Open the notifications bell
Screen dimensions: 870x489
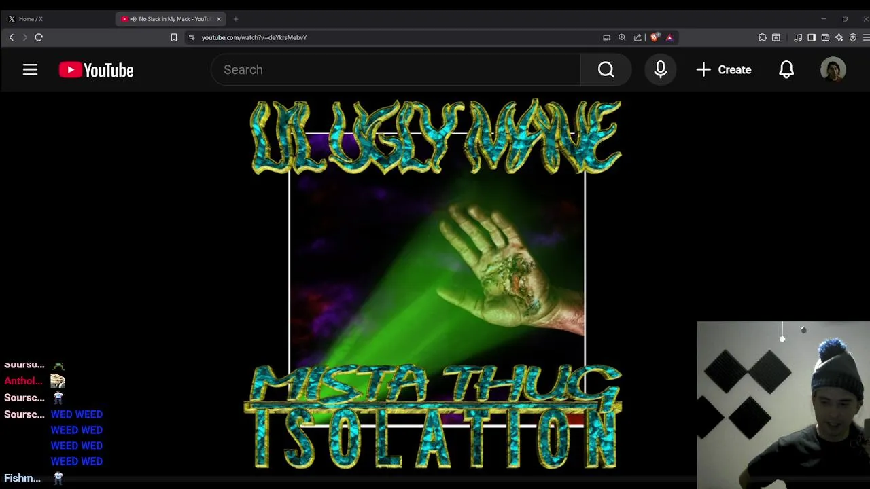[x=786, y=70]
